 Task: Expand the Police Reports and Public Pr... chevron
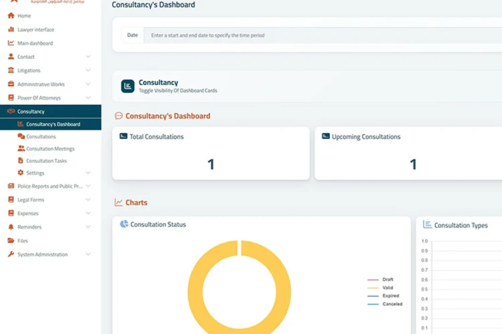88,186
